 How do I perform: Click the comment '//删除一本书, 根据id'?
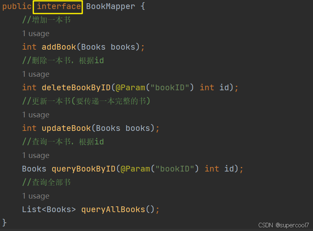tap(63, 61)
